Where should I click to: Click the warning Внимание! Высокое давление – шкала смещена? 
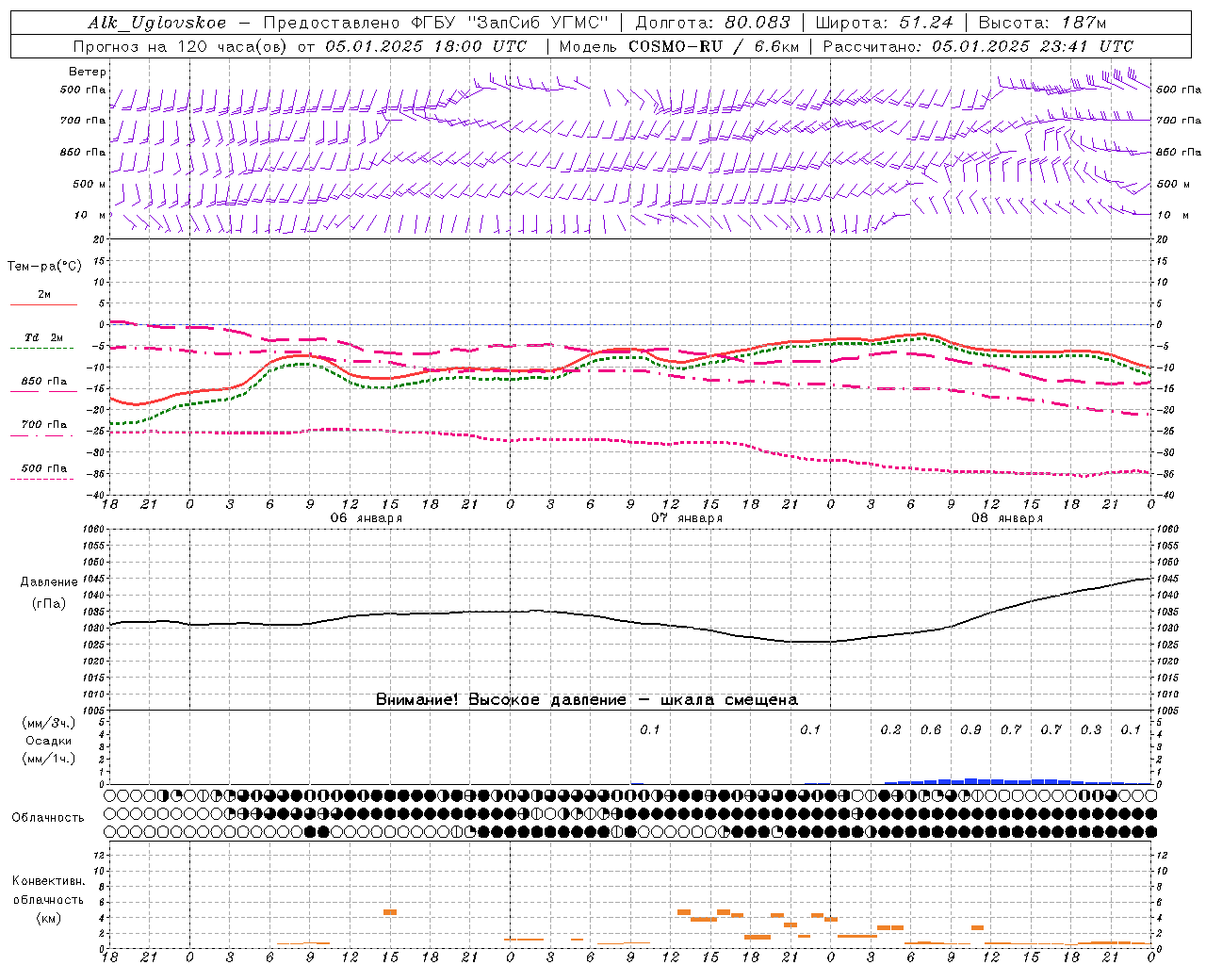coord(587,700)
